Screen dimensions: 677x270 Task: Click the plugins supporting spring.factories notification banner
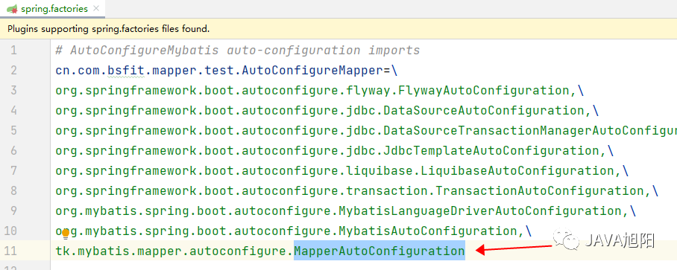click(338, 29)
